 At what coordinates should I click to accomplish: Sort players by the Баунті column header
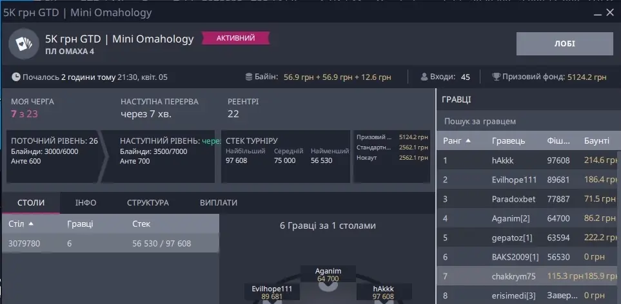tap(596, 140)
